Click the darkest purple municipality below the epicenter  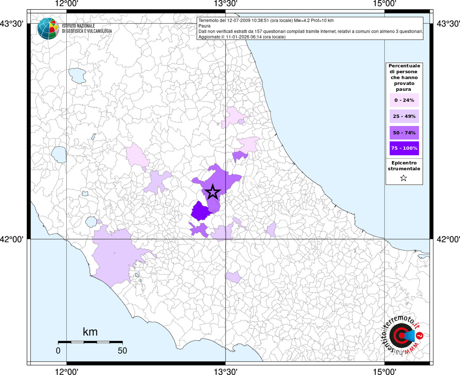coord(200,211)
